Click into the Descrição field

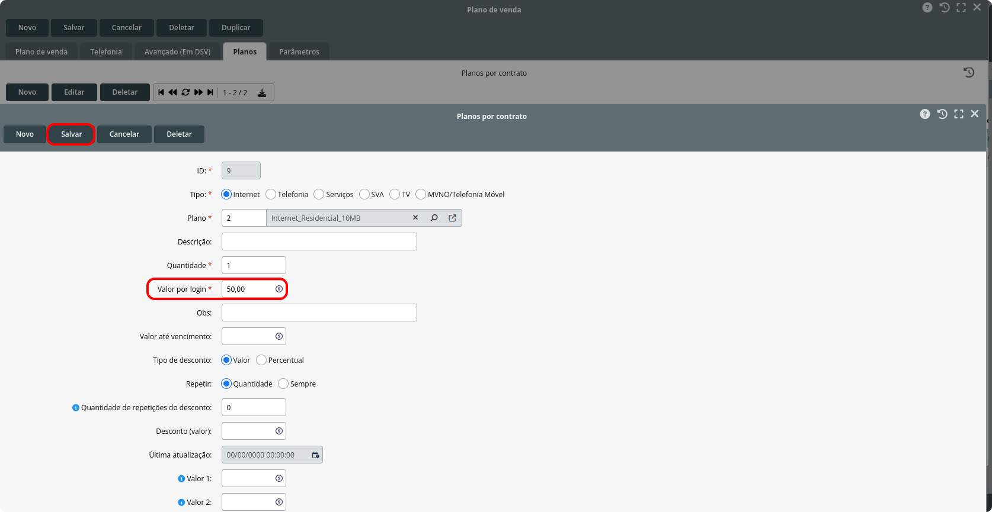tap(319, 241)
